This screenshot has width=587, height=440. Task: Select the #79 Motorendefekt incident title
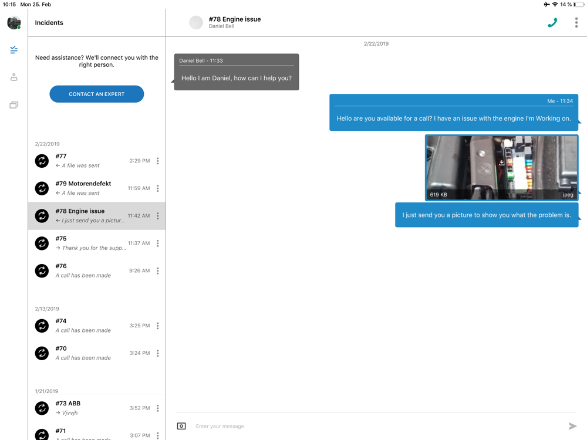tap(83, 184)
